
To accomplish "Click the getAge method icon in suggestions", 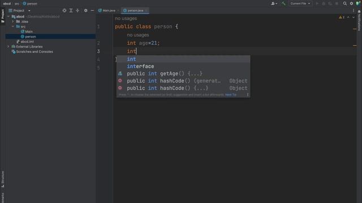I will click(x=120, y=74).
